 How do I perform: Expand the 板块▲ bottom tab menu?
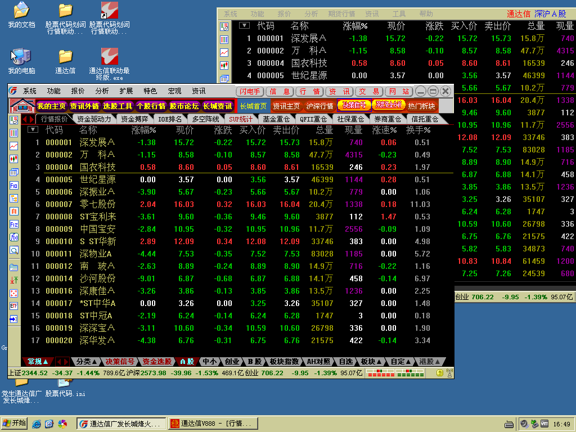click(371, 362)
